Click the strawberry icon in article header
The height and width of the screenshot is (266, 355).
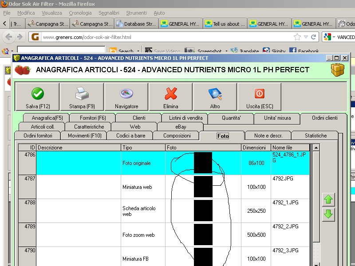[x=23, y=70]
